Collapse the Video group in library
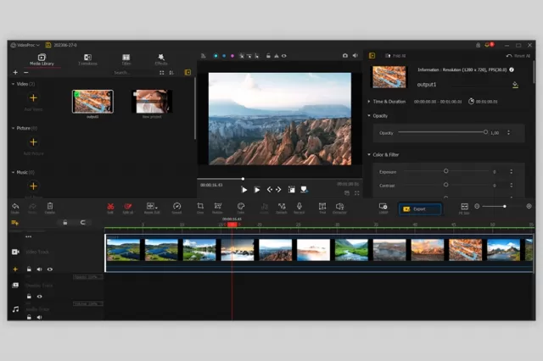The width and height of the screenshot is (543, 361). click(14, 84)
